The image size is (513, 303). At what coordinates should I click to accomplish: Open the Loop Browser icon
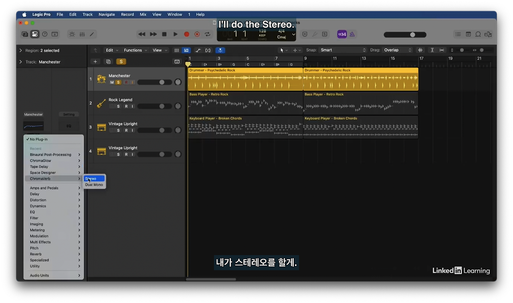pos(478,34)
